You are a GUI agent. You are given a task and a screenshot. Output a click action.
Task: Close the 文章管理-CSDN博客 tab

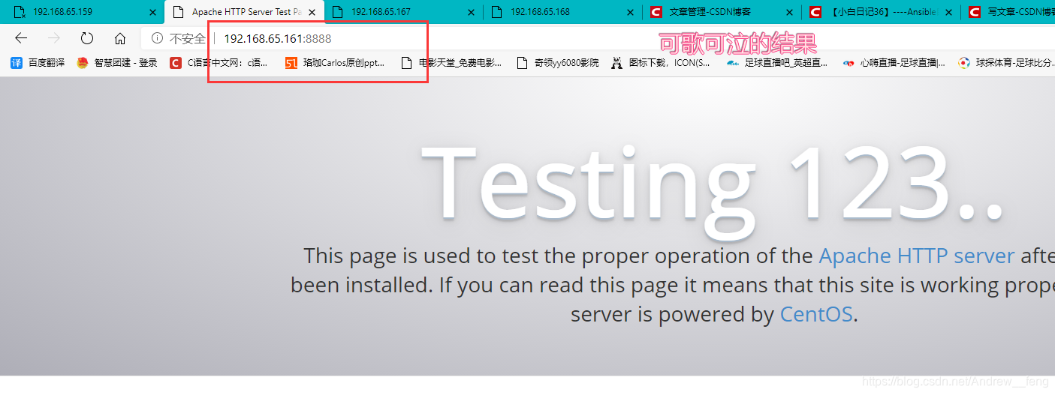click(790, 13)
